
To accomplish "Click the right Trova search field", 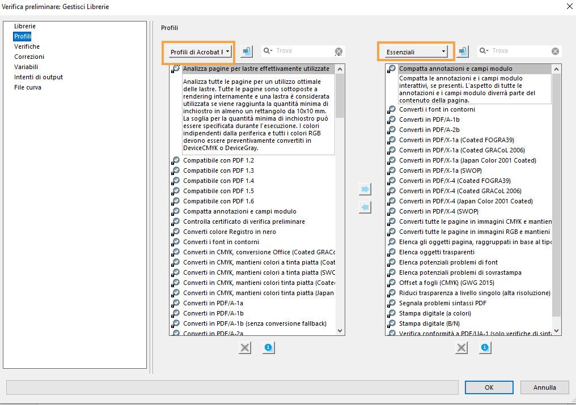I will click(x=519, y=50).
